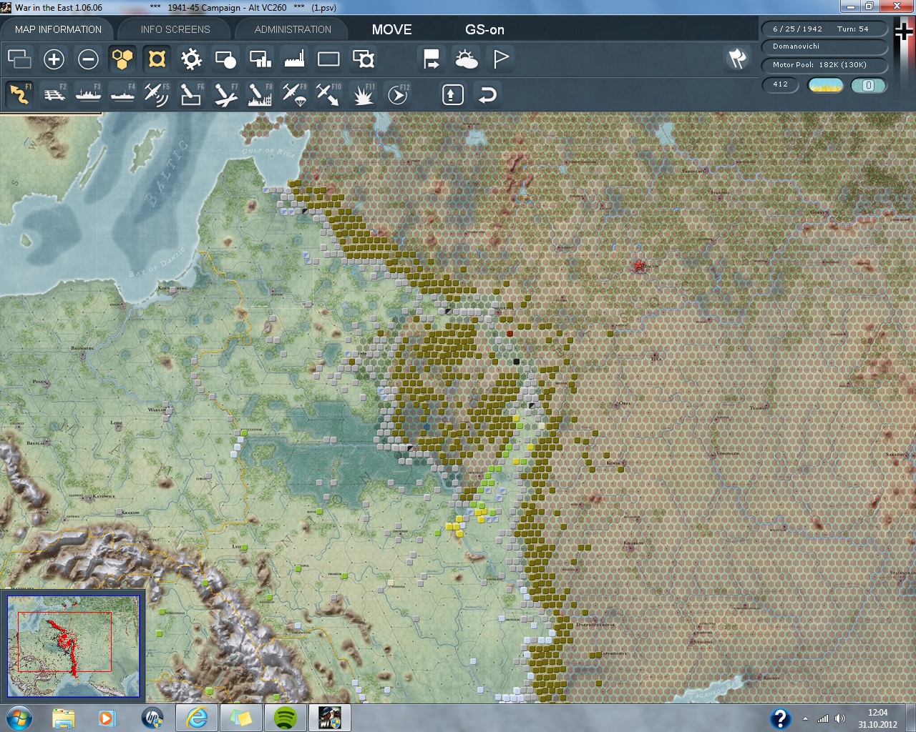Image resolution: width=916 pixels, height=732 pixels.
Task: Open the Windows Start menu
Action: (19, 718)
